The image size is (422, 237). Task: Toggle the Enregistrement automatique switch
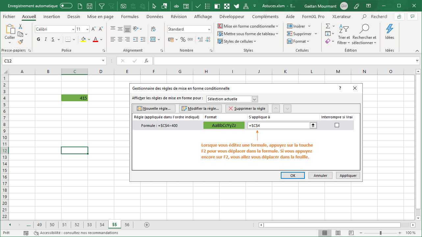[66, 6]
